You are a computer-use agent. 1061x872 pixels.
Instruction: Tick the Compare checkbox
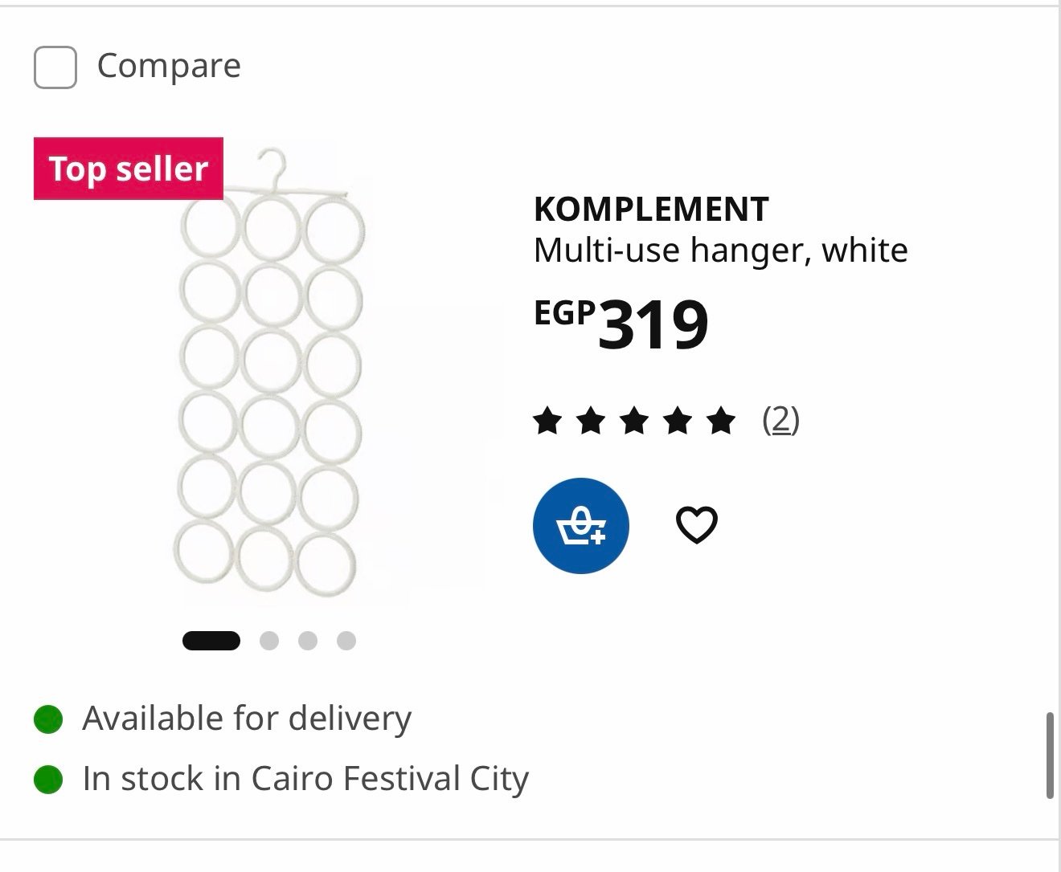[x=55, y=67]
